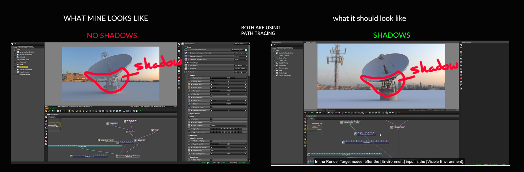Click the RGB axes icon in left Octane toolbar
524x172 pixels.
pos(140,111)
